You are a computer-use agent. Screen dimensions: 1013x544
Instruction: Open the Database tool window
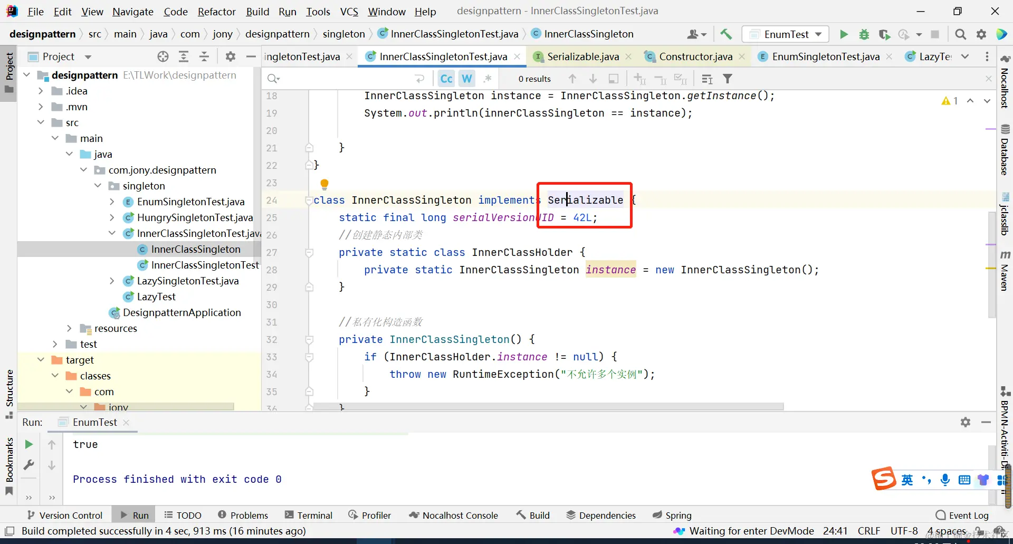click(1005, 150)
